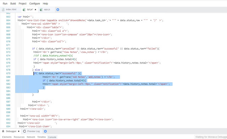Click line number 663 in gutter

click(x=8, y=17)
